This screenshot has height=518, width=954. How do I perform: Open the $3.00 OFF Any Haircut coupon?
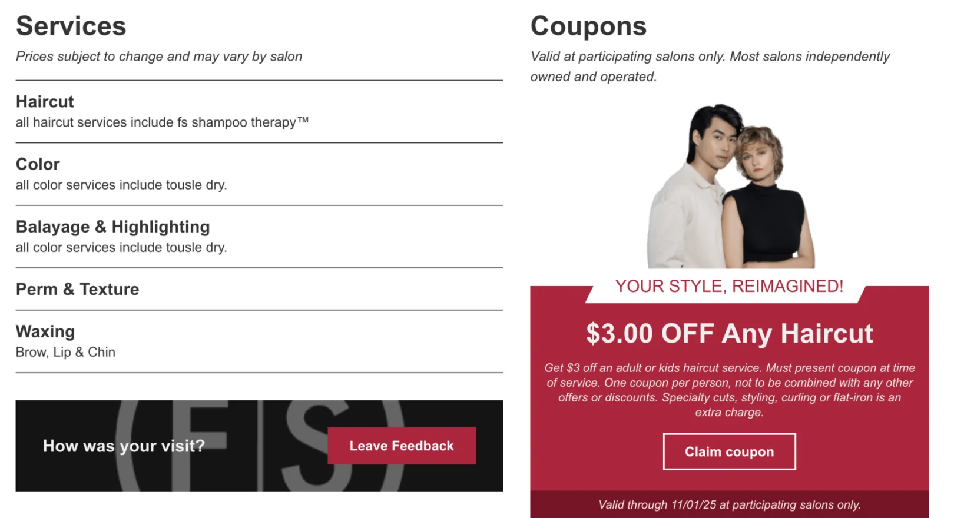729,334
